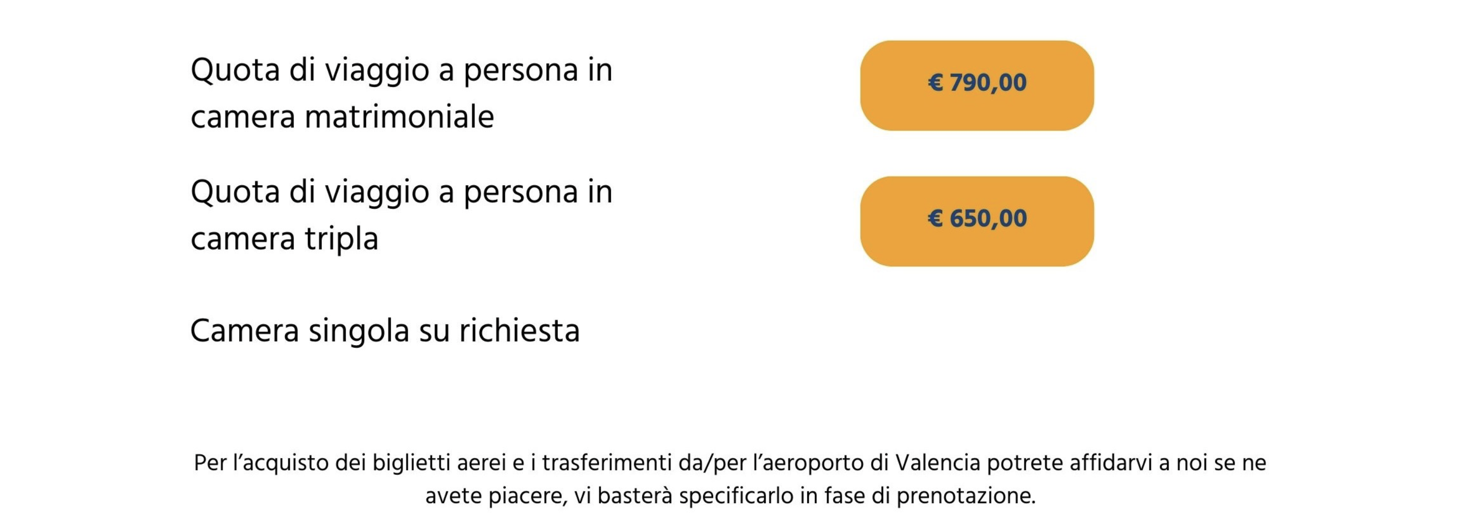
Task: Click the word "prenotazione" in the footer note
Action: (x=966, y=496)
